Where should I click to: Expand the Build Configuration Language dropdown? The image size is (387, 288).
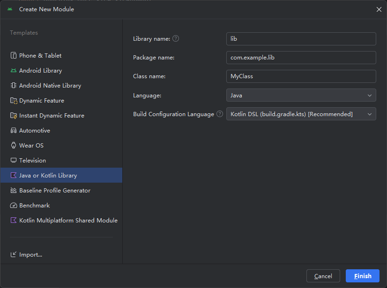301,114
